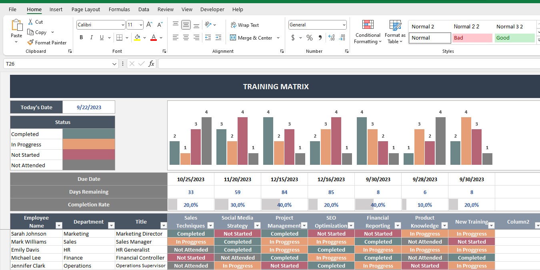Click Merge & Center button
Viewport: 540px width, 270px height.
[x=251, y=38]
